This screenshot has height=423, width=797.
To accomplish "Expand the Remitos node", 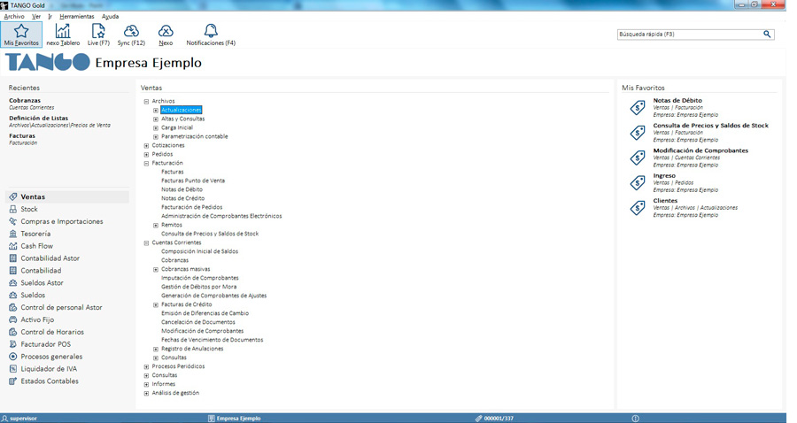I will pos(156,225).
